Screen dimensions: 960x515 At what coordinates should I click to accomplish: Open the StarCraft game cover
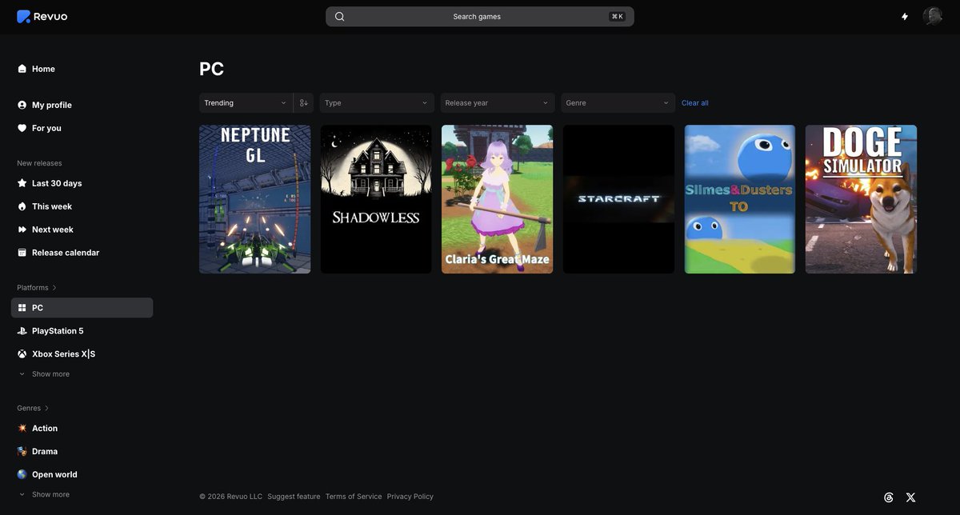(618, 199)
